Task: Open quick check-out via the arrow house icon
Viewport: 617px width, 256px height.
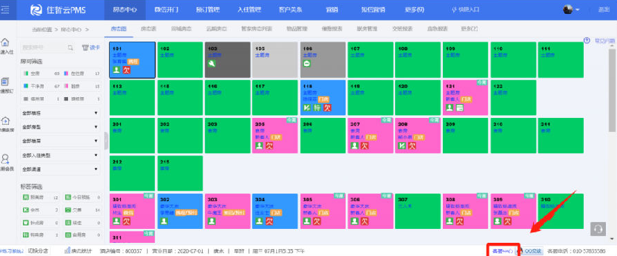Action: click(6, 121)
